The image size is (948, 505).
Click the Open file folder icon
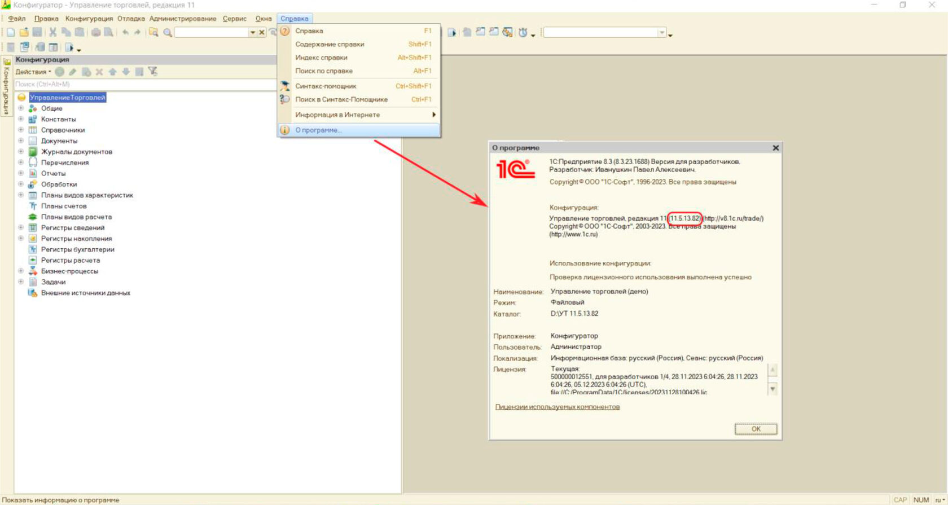(24, 32)
